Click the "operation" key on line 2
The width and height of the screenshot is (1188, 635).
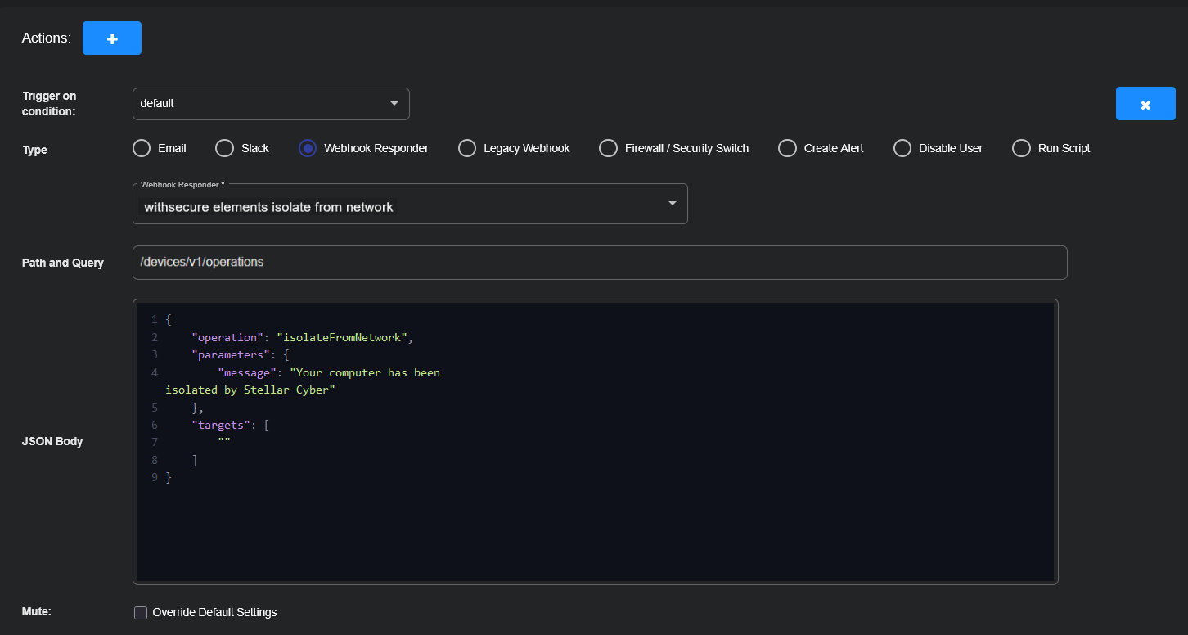tap(226, 337)
